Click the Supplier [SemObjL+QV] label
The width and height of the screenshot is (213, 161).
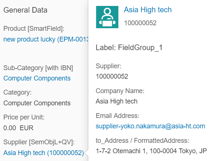39,142
